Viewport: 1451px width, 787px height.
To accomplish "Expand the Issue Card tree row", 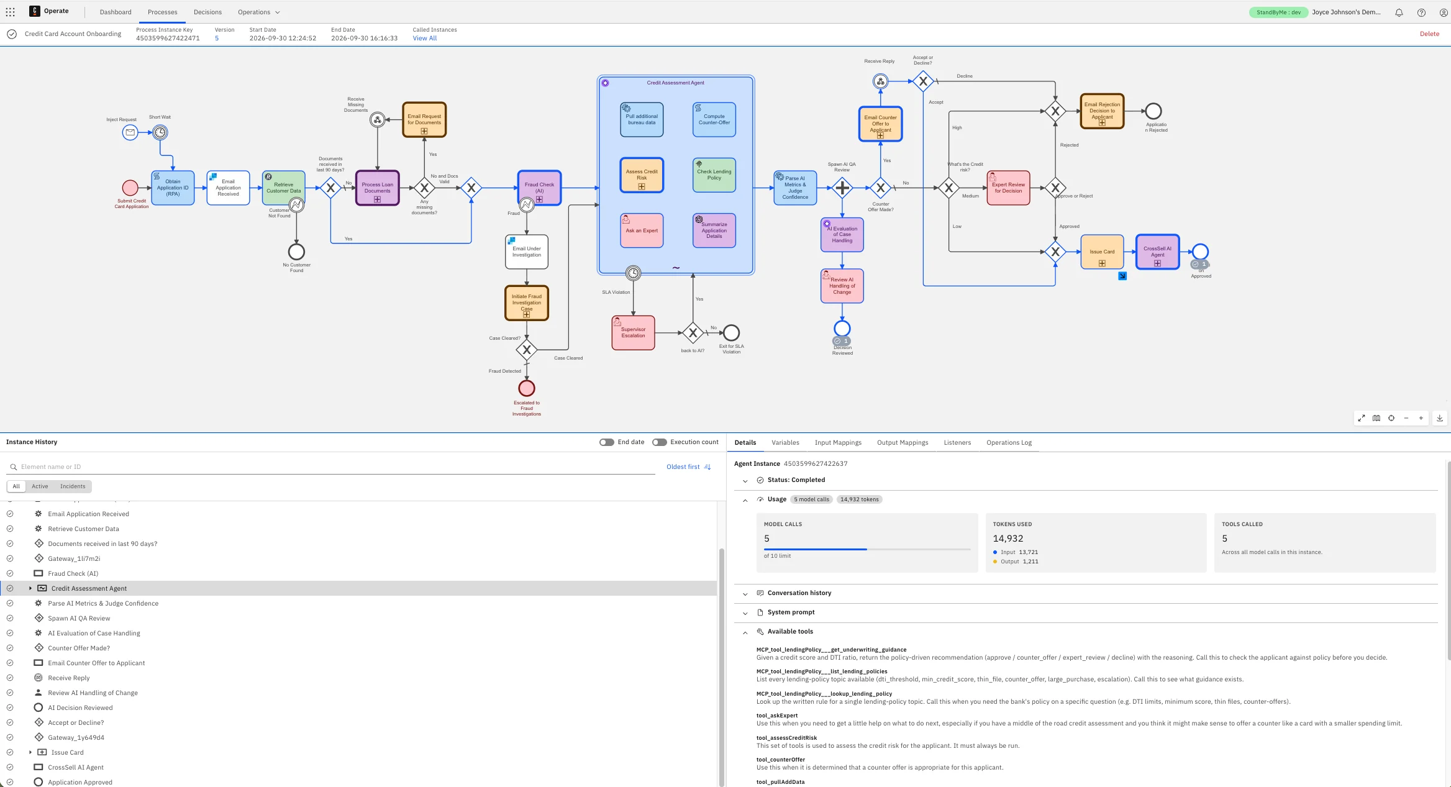I will pyautogui.click(x=30, y=752).
